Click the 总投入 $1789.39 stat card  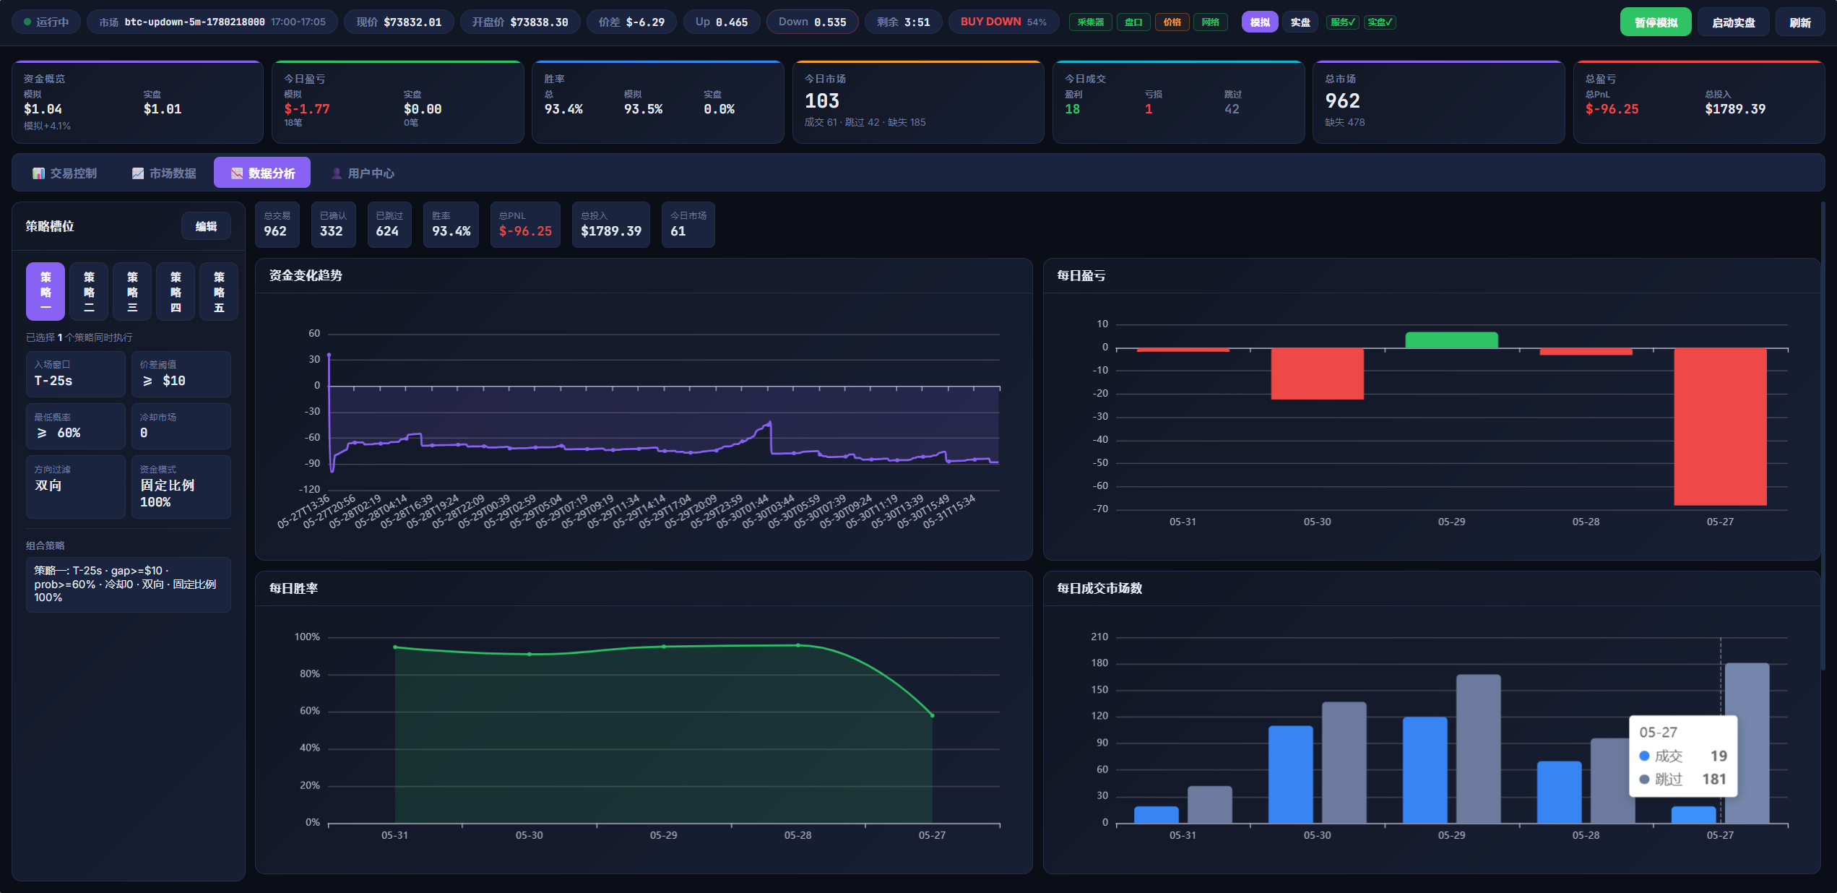(611, 225)
